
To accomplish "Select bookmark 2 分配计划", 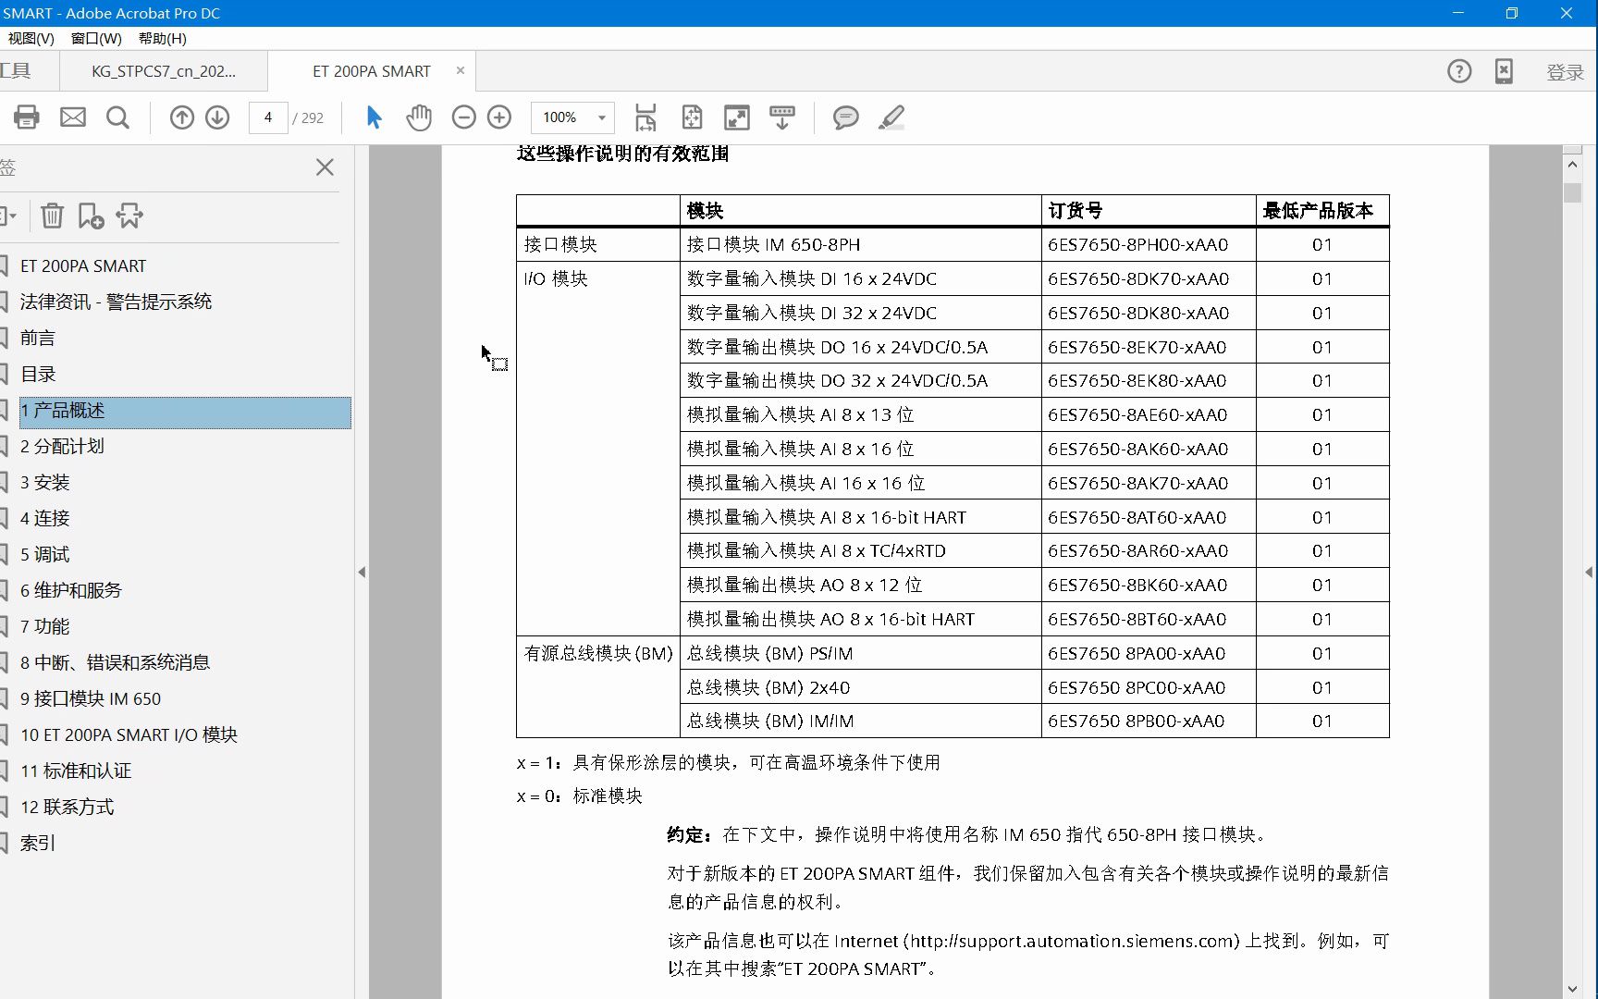I will pyautogui.click(x=62, y=446).
